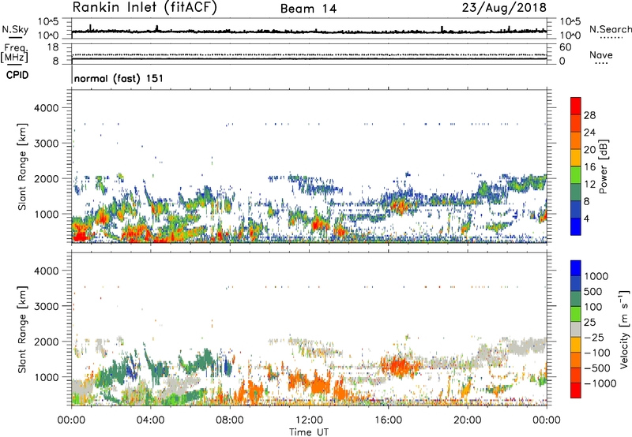This screenshot has height=437, width=632.
Task: Click the 16:00 time tick label
Action: click(x=388, y=420)
